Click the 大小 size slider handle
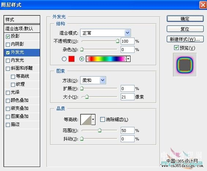207x171 pixels. 87,97
